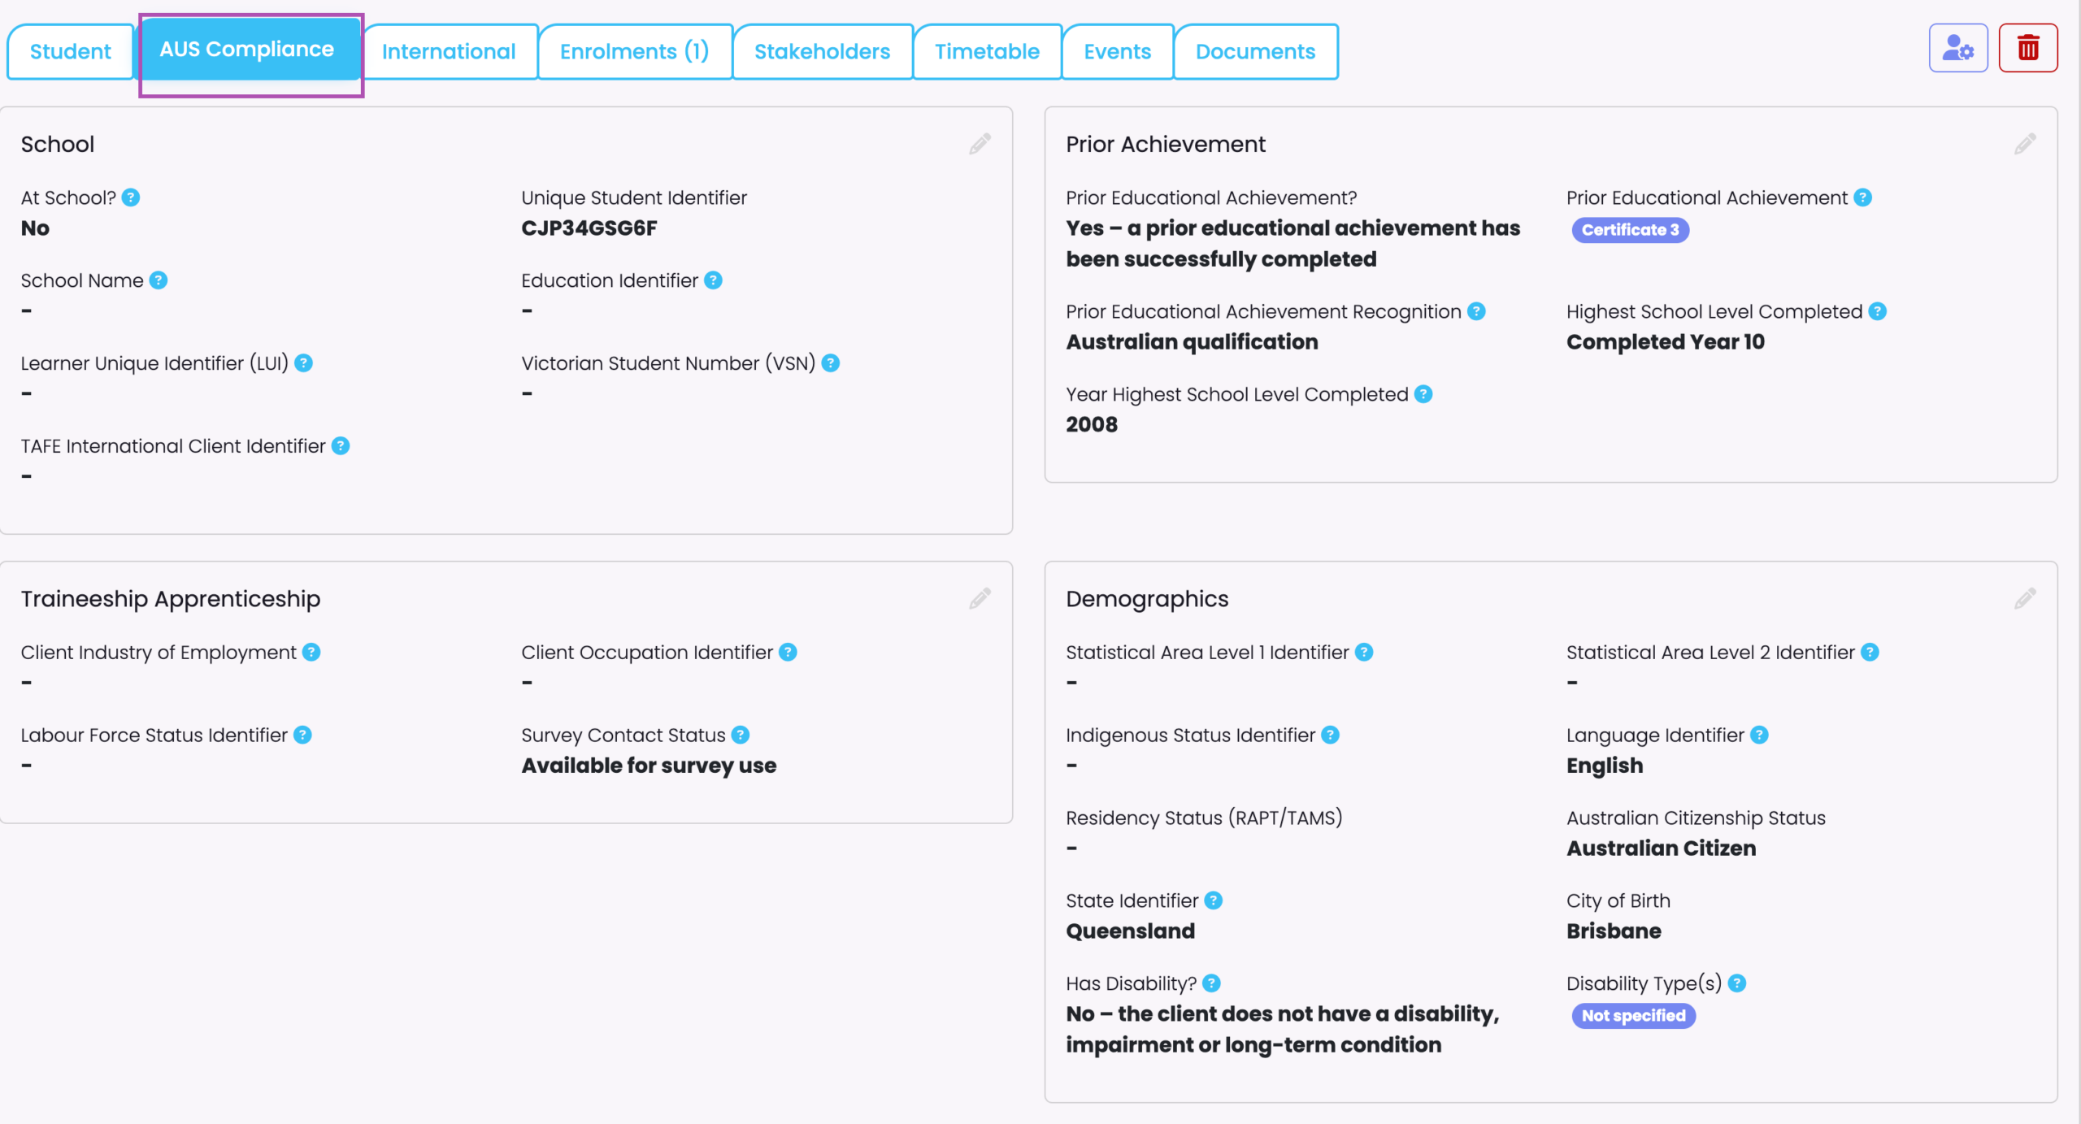Switch to the Student tab
The image size is (2081, 1124).
pyautogui.click(x=70, y=51)
